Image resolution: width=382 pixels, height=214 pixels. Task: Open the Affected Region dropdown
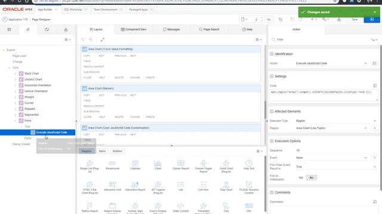(x=332, y=128)
